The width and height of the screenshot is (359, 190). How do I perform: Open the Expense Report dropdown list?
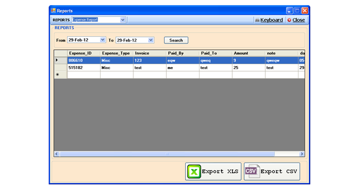click(x=123, y=20)
